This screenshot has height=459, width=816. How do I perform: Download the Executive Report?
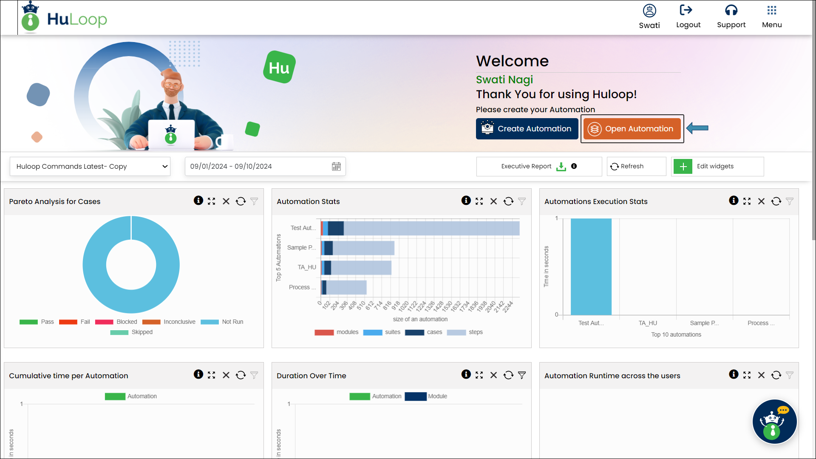point(561,167)
